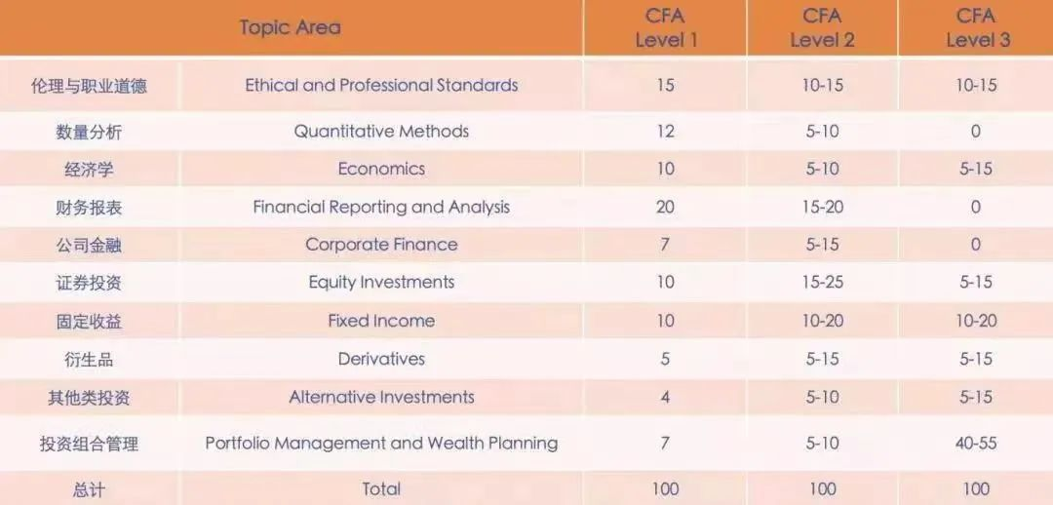Select Quantitative Methods Level 1 value 12
This screenshot has height=505, width=1053.
(666, 131)
